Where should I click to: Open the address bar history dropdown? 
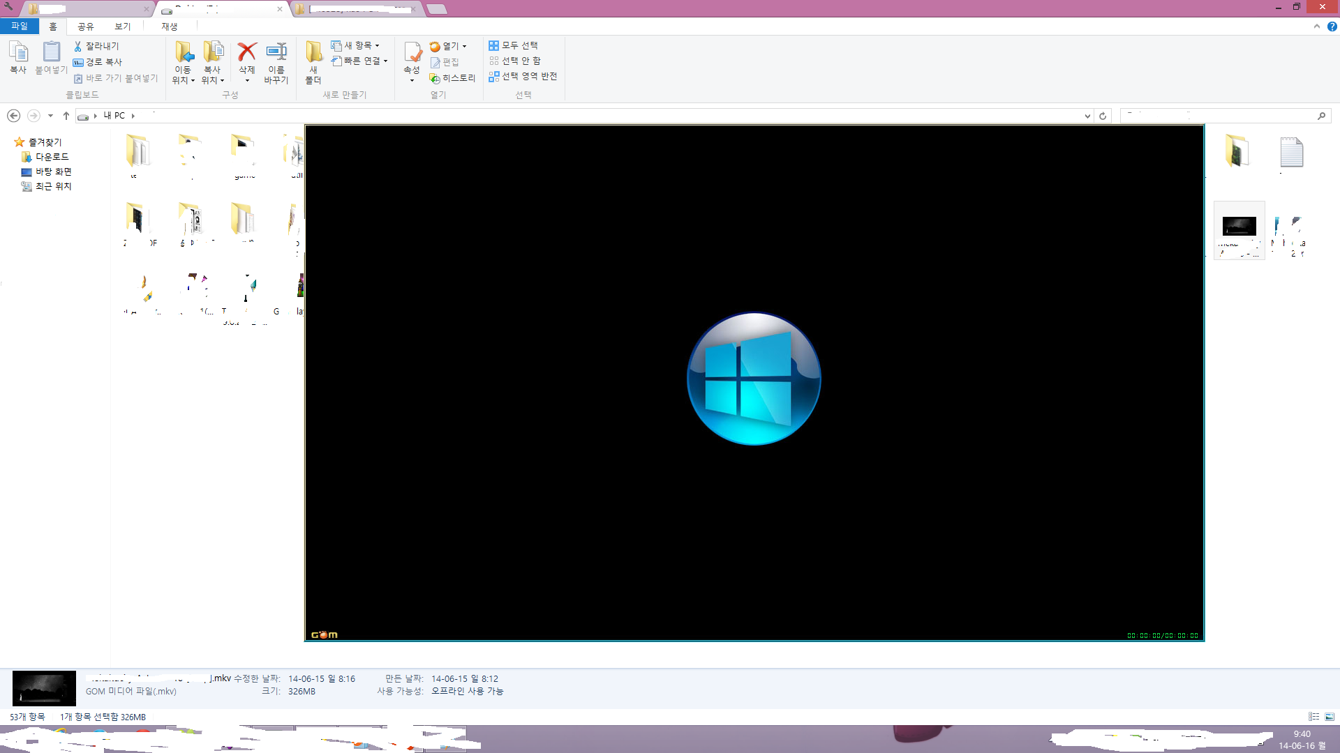(x=1087, y=116)
